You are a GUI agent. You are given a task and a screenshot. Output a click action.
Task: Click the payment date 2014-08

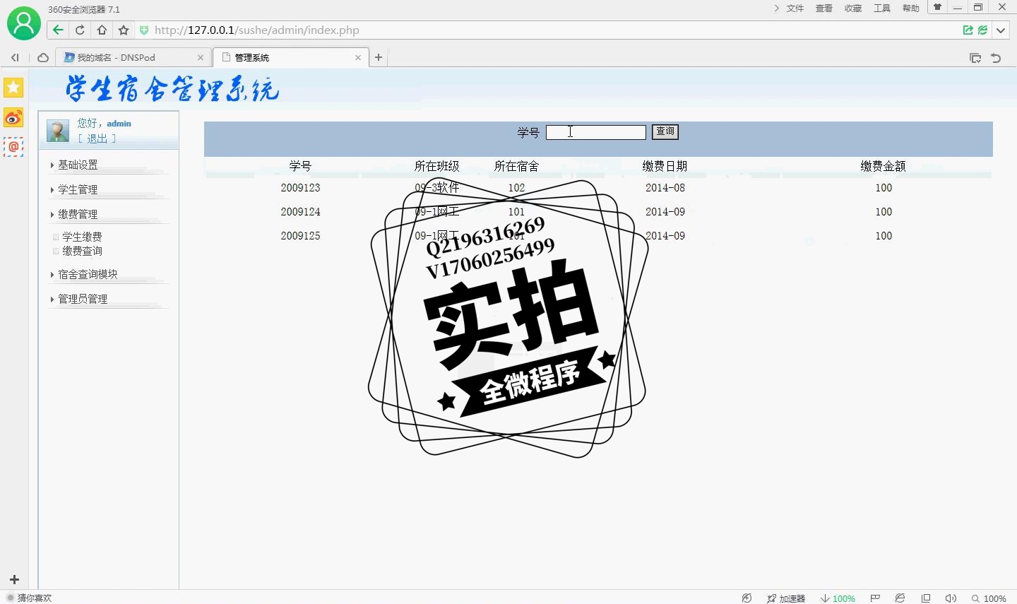tap(665, 188)
